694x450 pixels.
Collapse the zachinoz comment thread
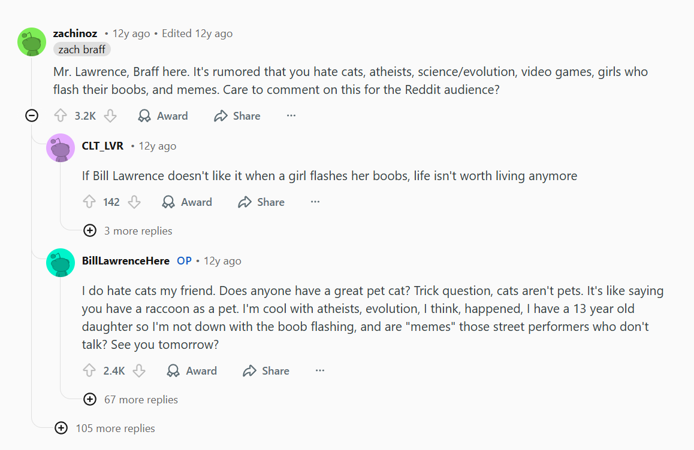click(x=32, y=116)
